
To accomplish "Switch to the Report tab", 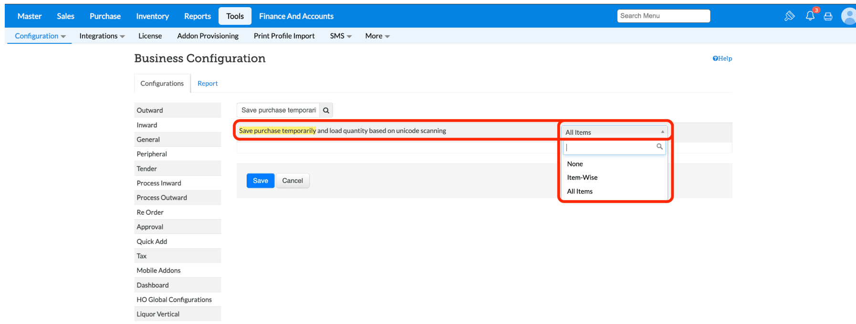I will pyautogui.click(x=208, y=83).
